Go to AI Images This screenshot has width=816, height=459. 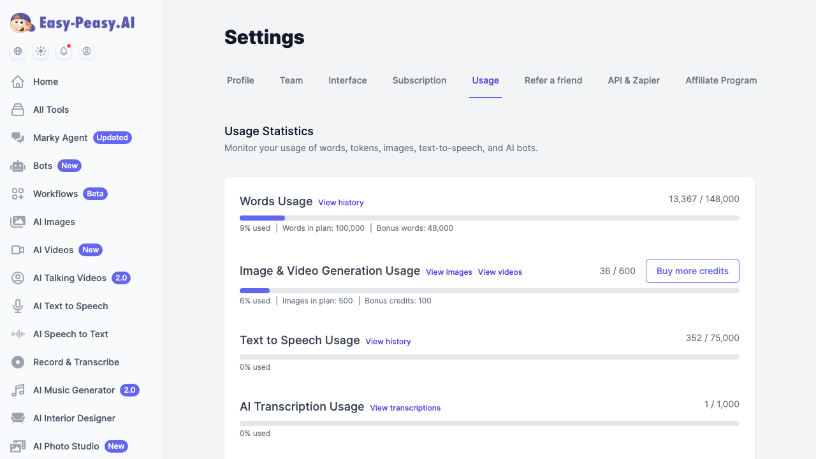(x=54, y=222)
